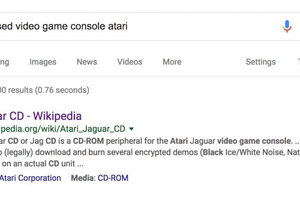Switch to the Videos results tab

tap(130, 62)
